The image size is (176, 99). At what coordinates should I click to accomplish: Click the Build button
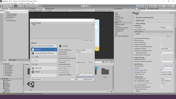click(x=76, y=79)
